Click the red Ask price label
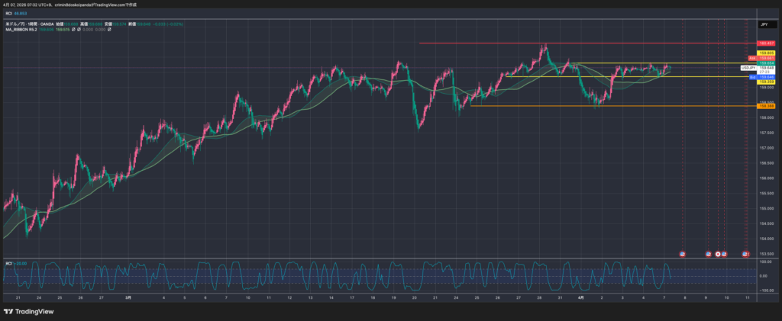The image size is (782, 321). click(751, 58)
